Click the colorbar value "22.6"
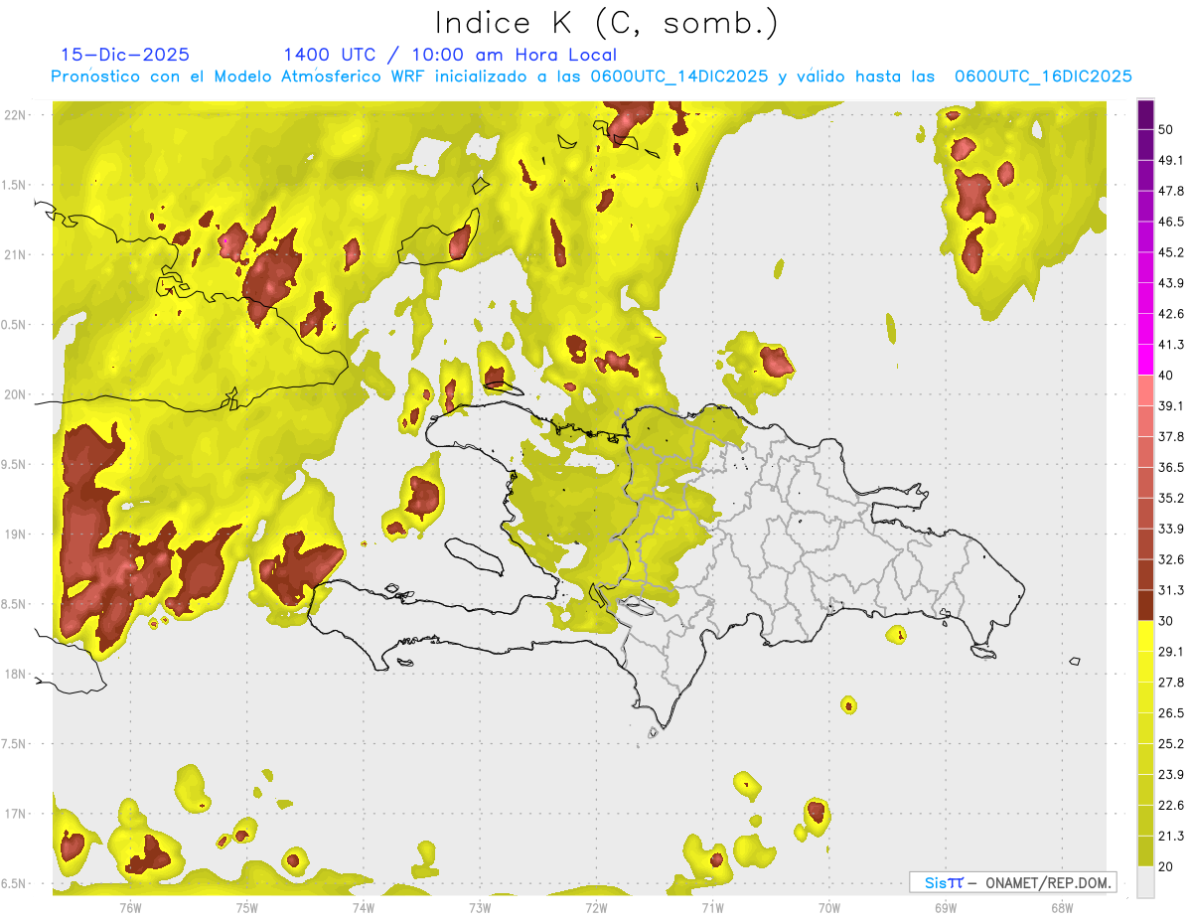This screenshot has height=921, width=1192. tap(1172, 806)
